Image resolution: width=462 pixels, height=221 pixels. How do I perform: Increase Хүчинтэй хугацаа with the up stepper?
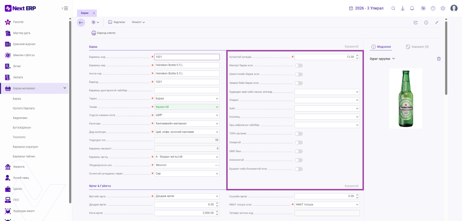coord(357,55)
